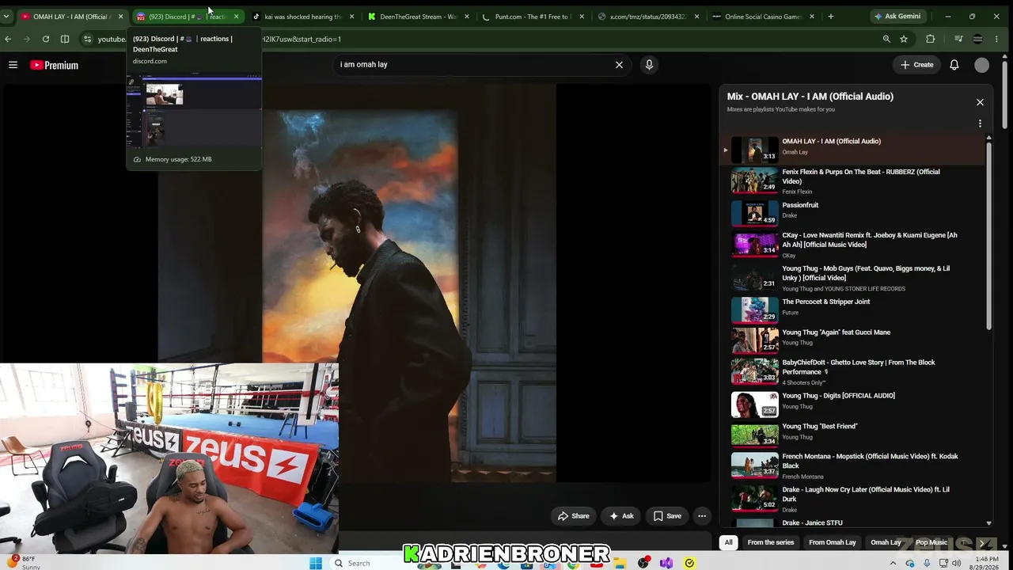Close the Discord tab
The height and width of the screenshot is (570, 1013).
click(236, 17)
